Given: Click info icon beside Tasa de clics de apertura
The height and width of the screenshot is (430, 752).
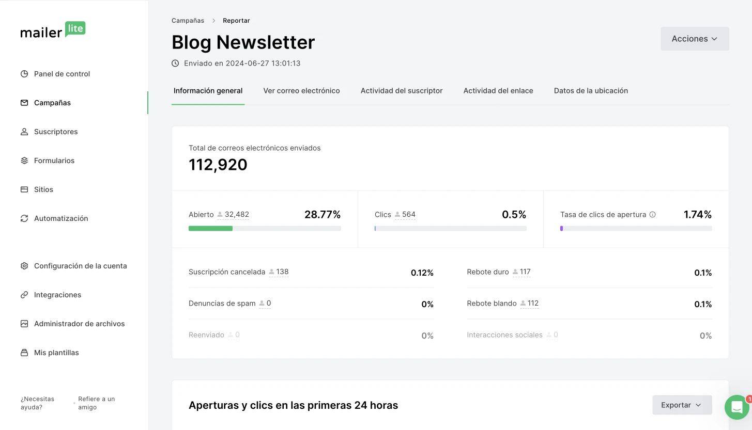Looking at the screenshot, I should coord(652,215).
